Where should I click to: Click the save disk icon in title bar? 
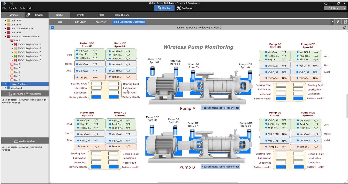[11, 3]
